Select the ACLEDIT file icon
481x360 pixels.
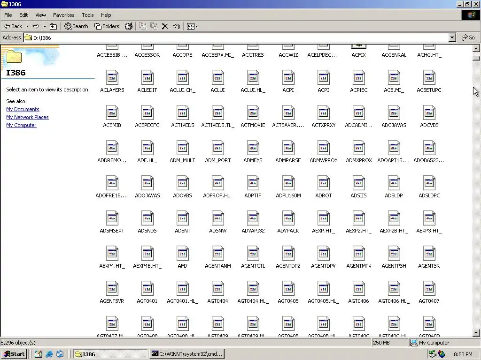(147, 78)
